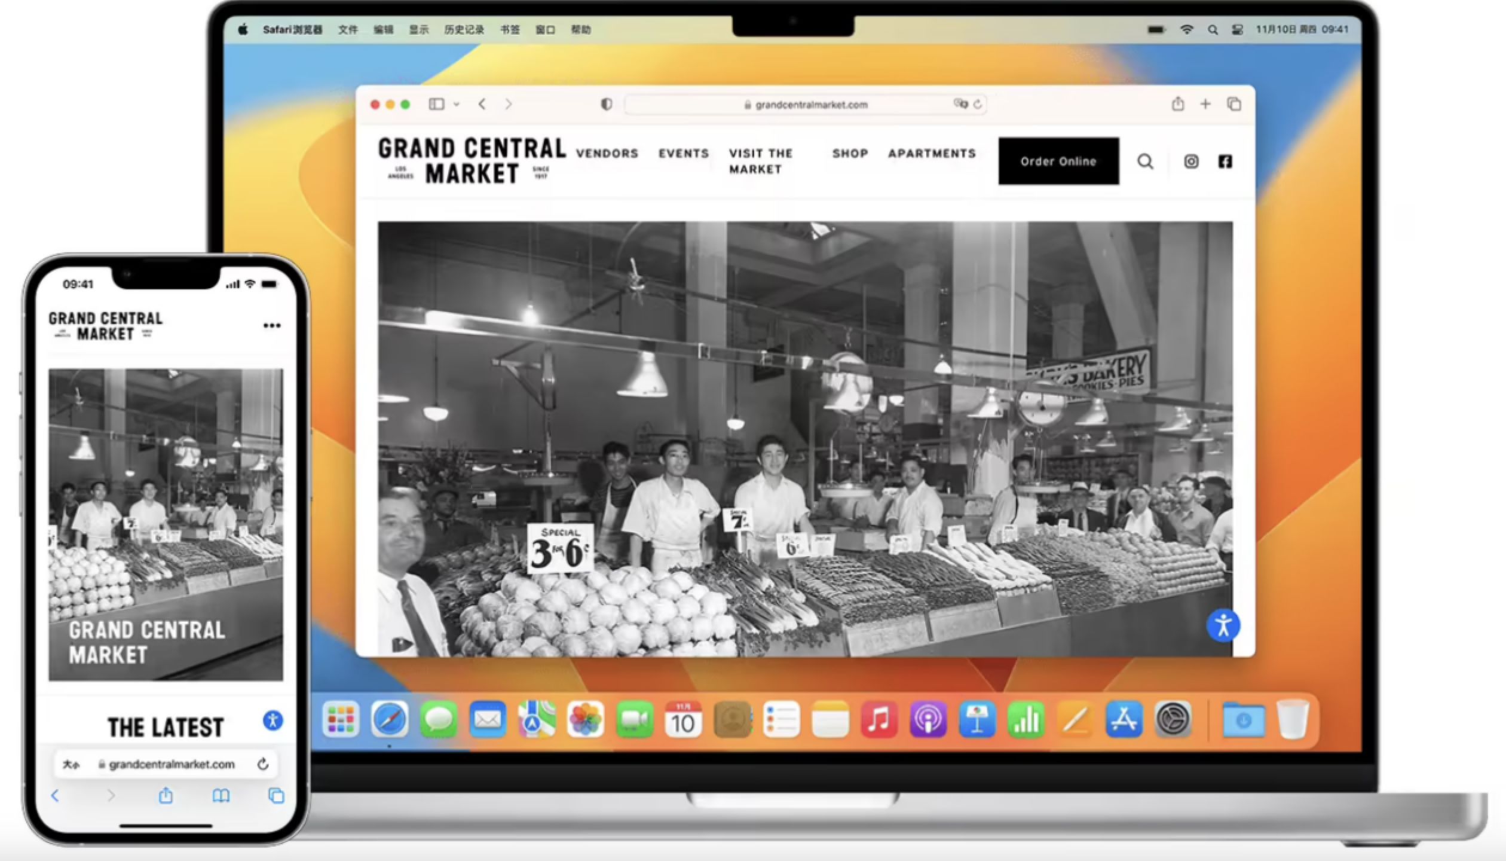Open the Numbers app in the dock
Image resolution: width=1506 pixels, height=861 pixels.
(x=1026, y=719)
